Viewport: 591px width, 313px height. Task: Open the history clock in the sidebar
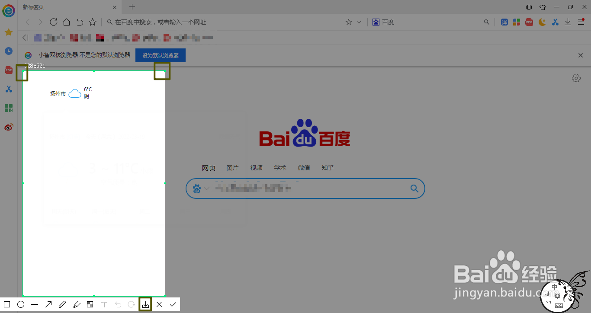[9, 51]
